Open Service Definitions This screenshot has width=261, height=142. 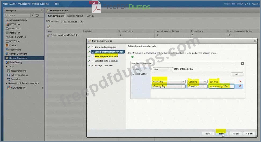click(x=18, y=54)
